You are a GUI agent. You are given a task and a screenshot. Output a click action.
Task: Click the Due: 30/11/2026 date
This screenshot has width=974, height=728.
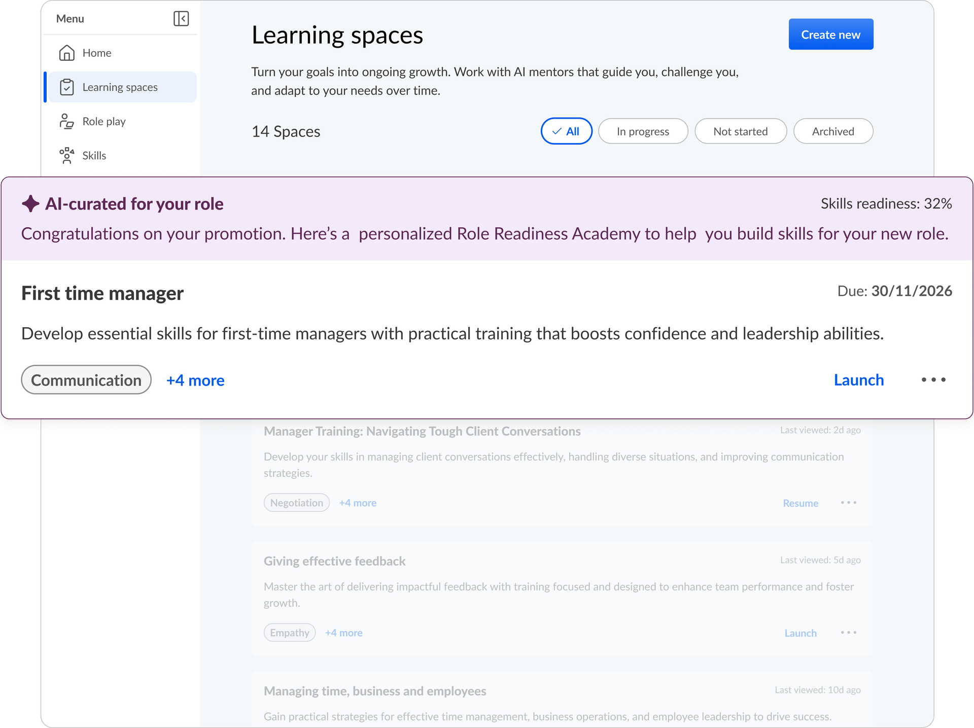click(x=894, y=291)
